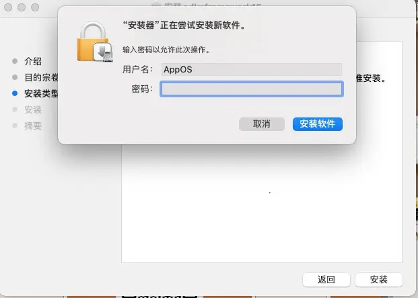Click the gray bullet beside 目的宗卷
Viewport: 418px width, 298px height.
15,77
